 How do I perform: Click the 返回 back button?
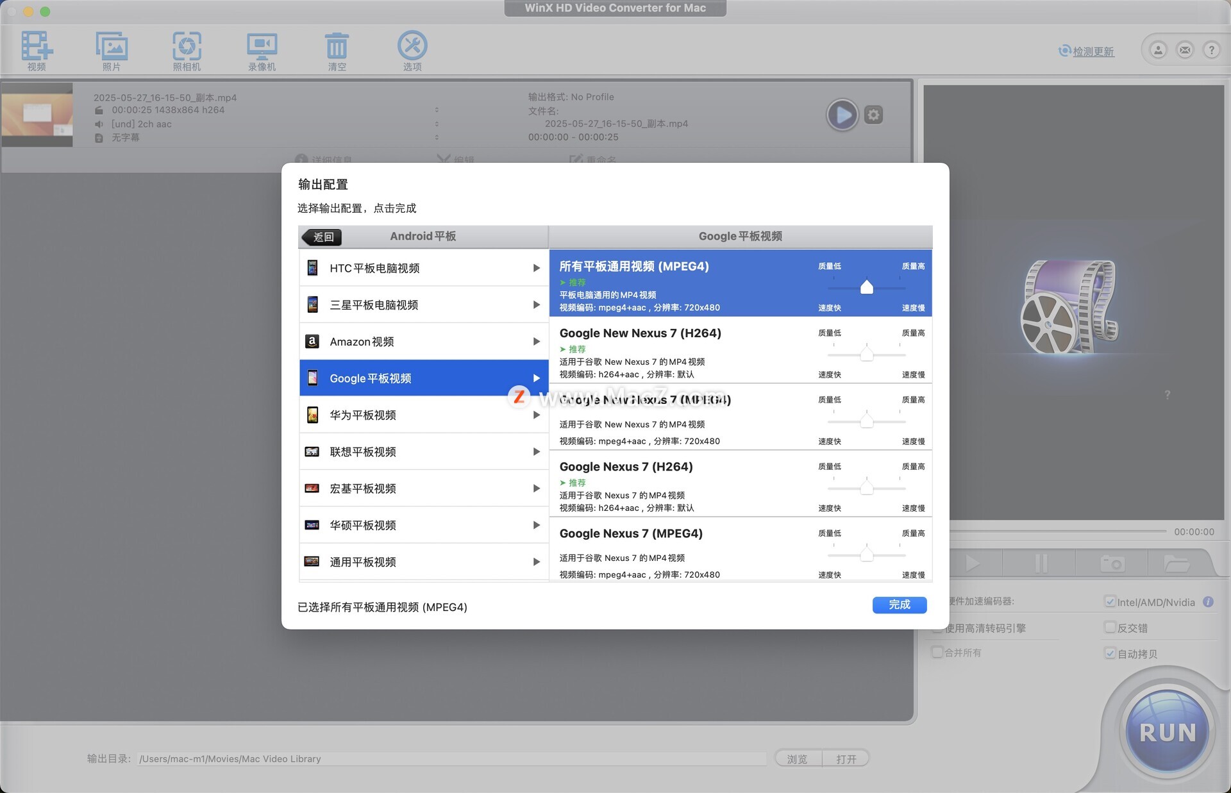click(322, 237)
